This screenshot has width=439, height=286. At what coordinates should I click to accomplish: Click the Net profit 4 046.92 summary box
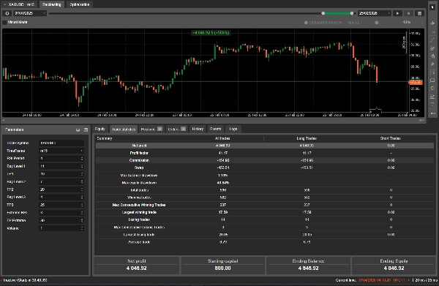[x=137, y=266]
